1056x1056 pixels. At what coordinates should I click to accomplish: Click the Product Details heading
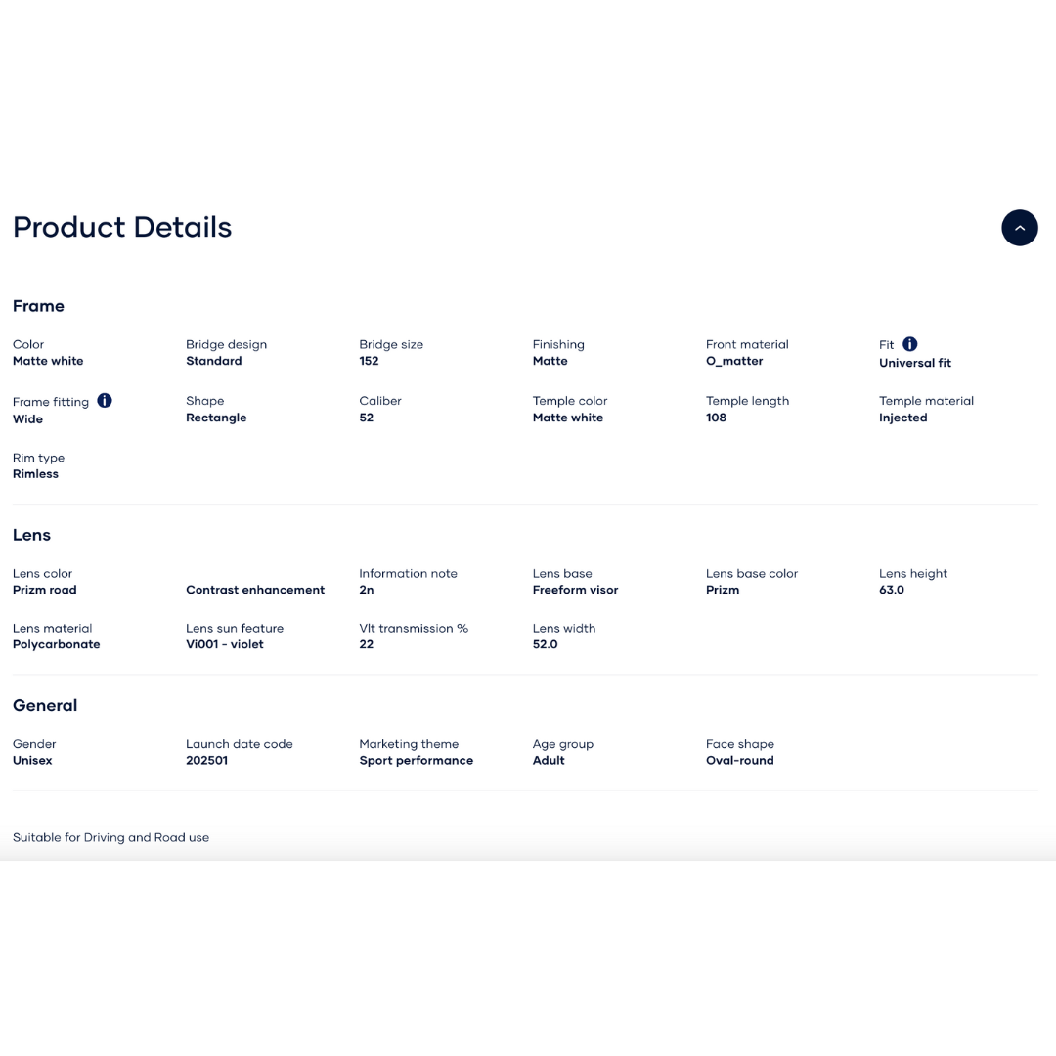click(122, 228)
